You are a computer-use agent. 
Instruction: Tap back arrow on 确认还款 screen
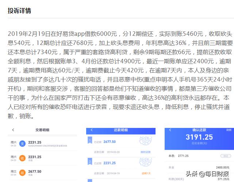(170, 130)
